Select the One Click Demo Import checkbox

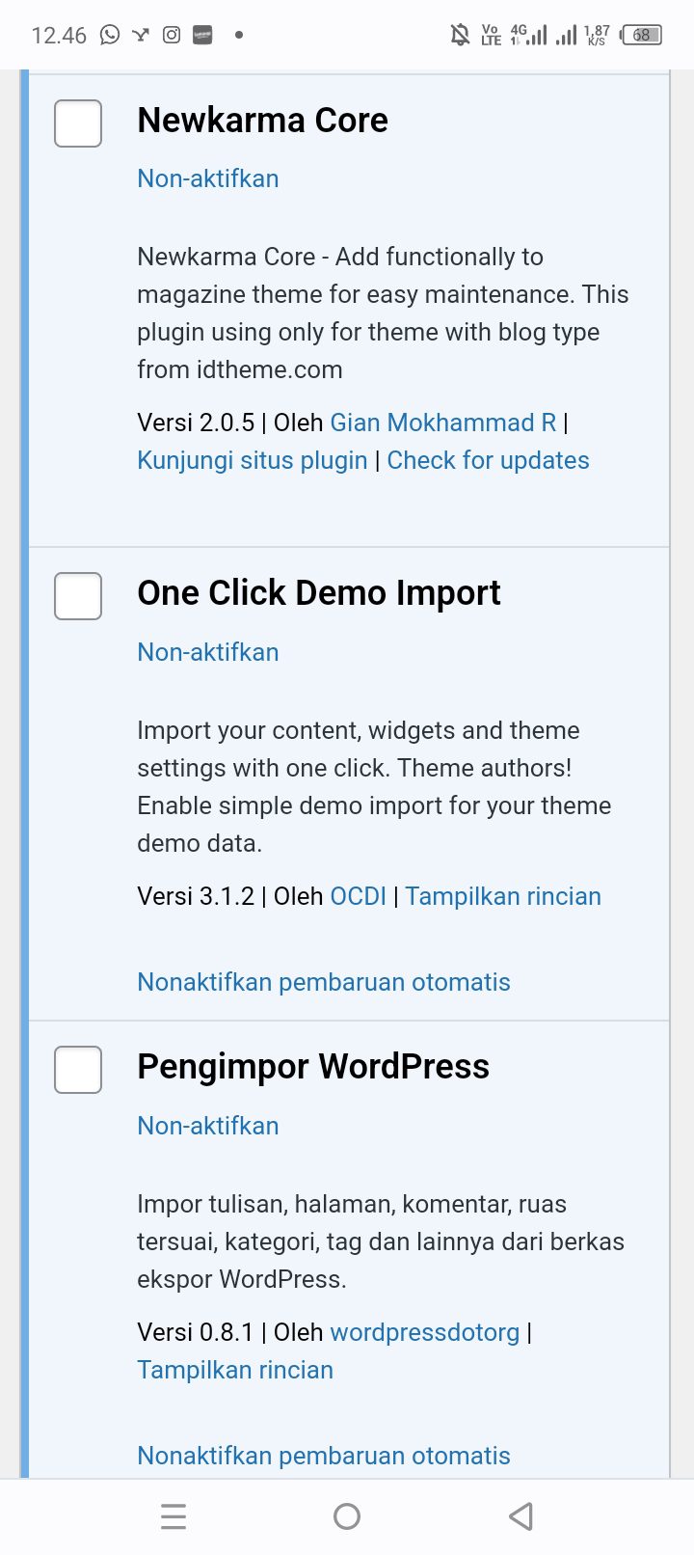tap(78, 596)
